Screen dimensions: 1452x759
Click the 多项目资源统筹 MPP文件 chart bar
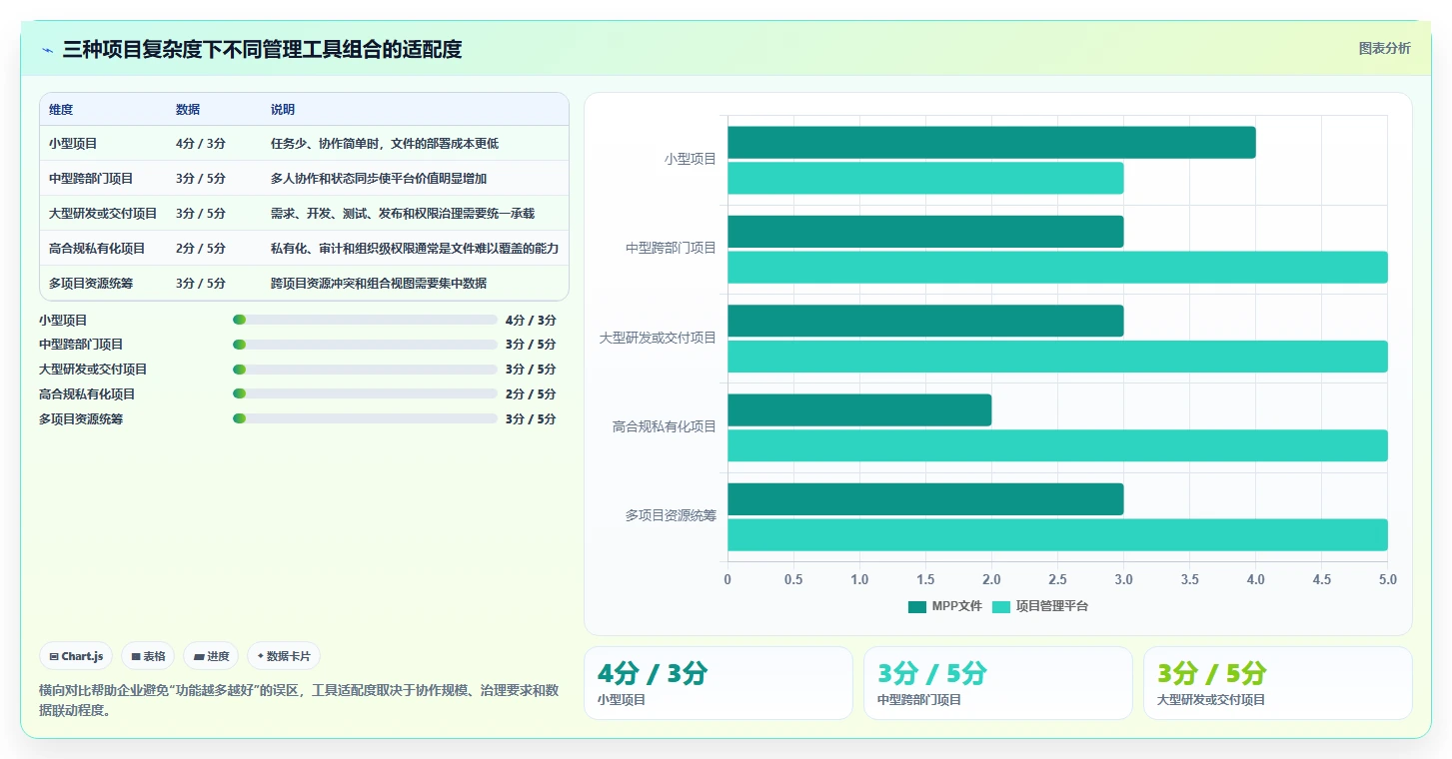(x=925, y=499)
